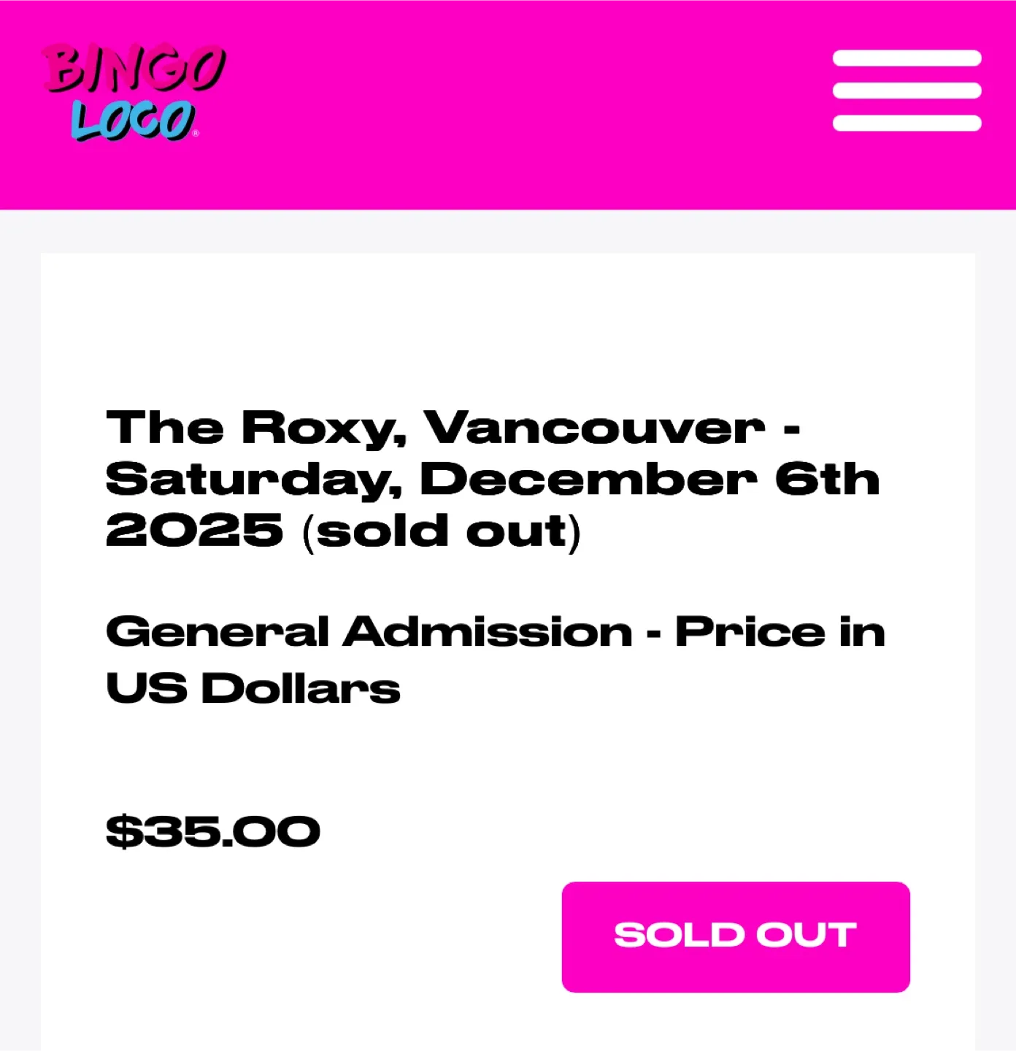Viewport: 1016px width, 1051px height.
Task: Click the SOLD OUT button
Action: click(x=735, y=936)
